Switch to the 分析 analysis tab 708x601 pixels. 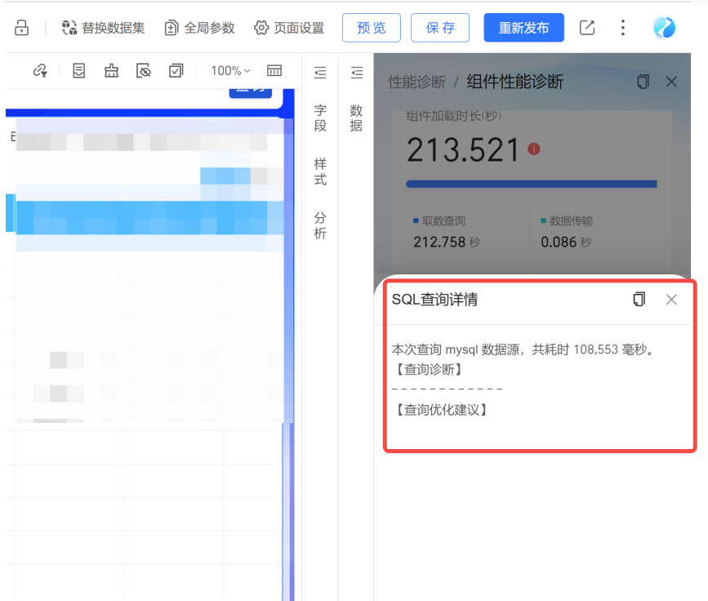(320, 225)
